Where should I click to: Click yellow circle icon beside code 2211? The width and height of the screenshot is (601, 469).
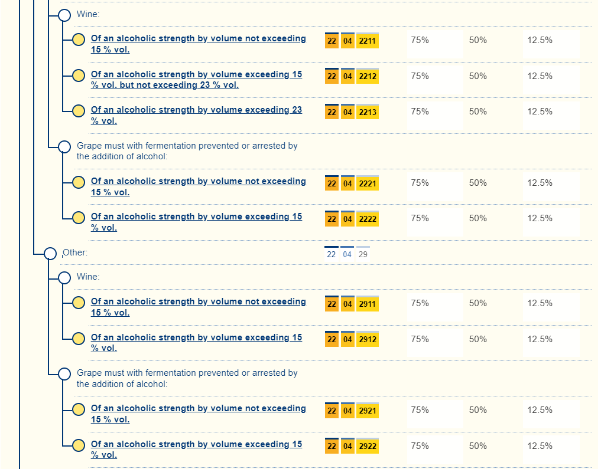pyautogui.click(x=78, y=40)
